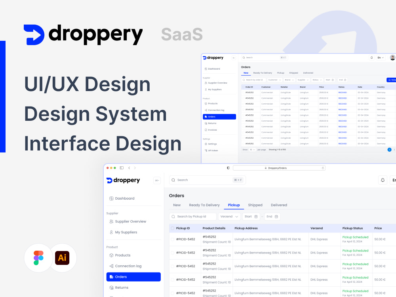
Task: Open Customer filter dropdown in back window
Action: click(x=274, y=80)
